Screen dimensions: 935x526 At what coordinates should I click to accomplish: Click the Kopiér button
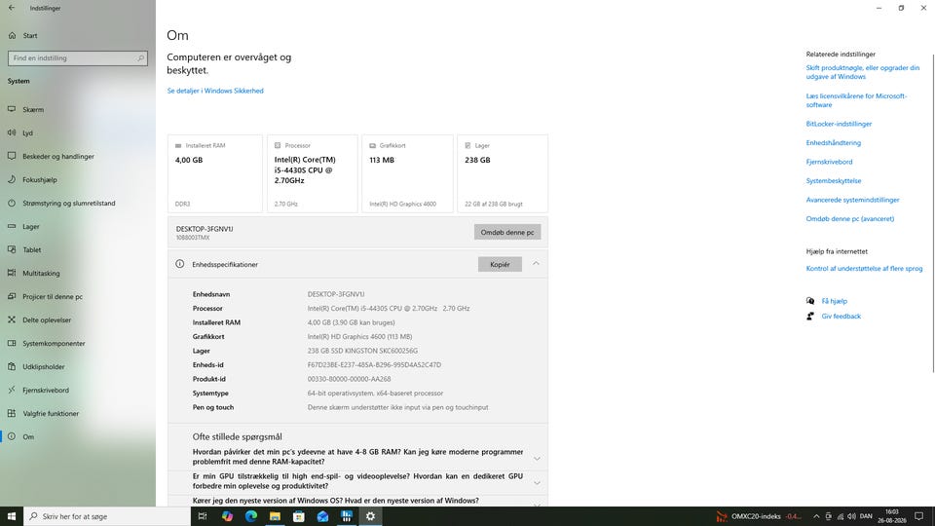click(x=500, y=264)
